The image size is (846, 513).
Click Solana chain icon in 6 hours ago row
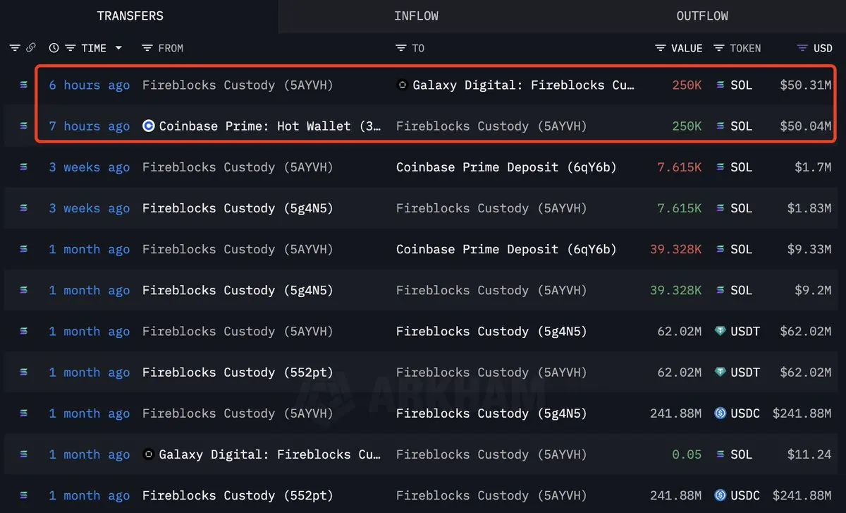pos(23,85)
